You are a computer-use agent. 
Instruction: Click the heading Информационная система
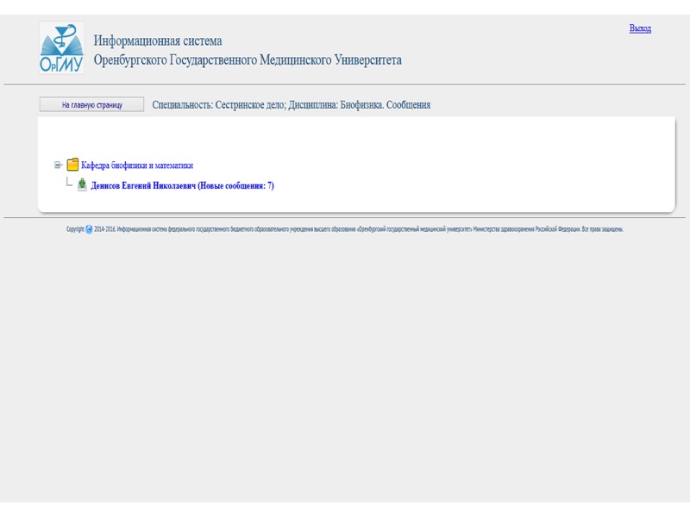[158, 40]
